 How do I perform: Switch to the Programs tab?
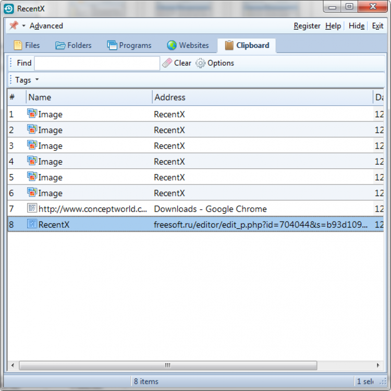(129, 45)
